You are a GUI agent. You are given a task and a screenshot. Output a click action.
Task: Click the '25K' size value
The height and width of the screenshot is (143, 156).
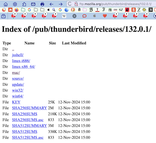tap(51, 102)
